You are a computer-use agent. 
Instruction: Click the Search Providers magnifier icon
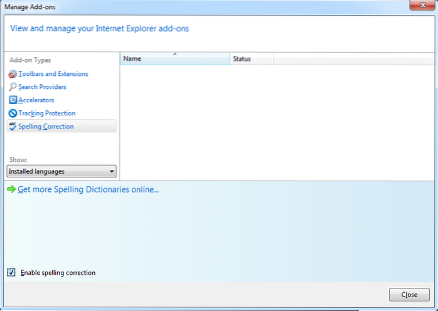[13, 87]
